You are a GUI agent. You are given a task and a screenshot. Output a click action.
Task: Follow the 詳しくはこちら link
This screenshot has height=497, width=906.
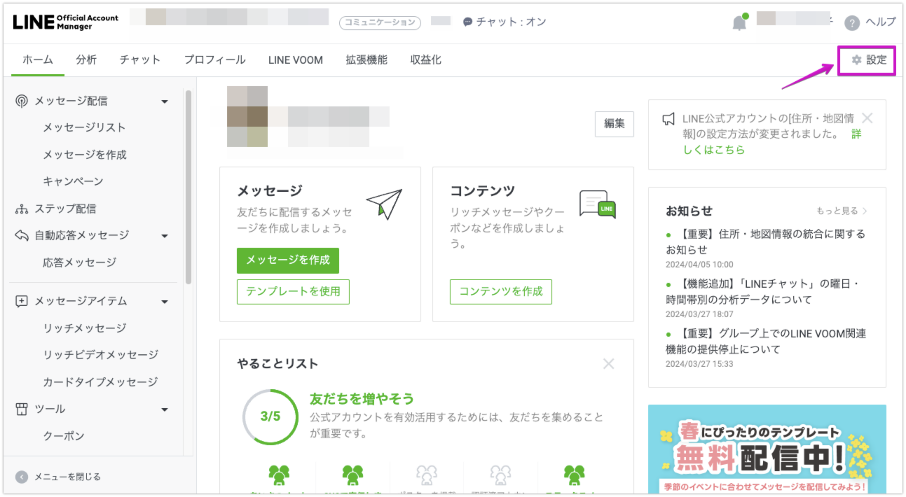coord(714,150)
